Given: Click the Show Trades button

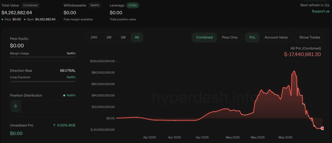Looking at the screenshot, I should tap(310, 37).
